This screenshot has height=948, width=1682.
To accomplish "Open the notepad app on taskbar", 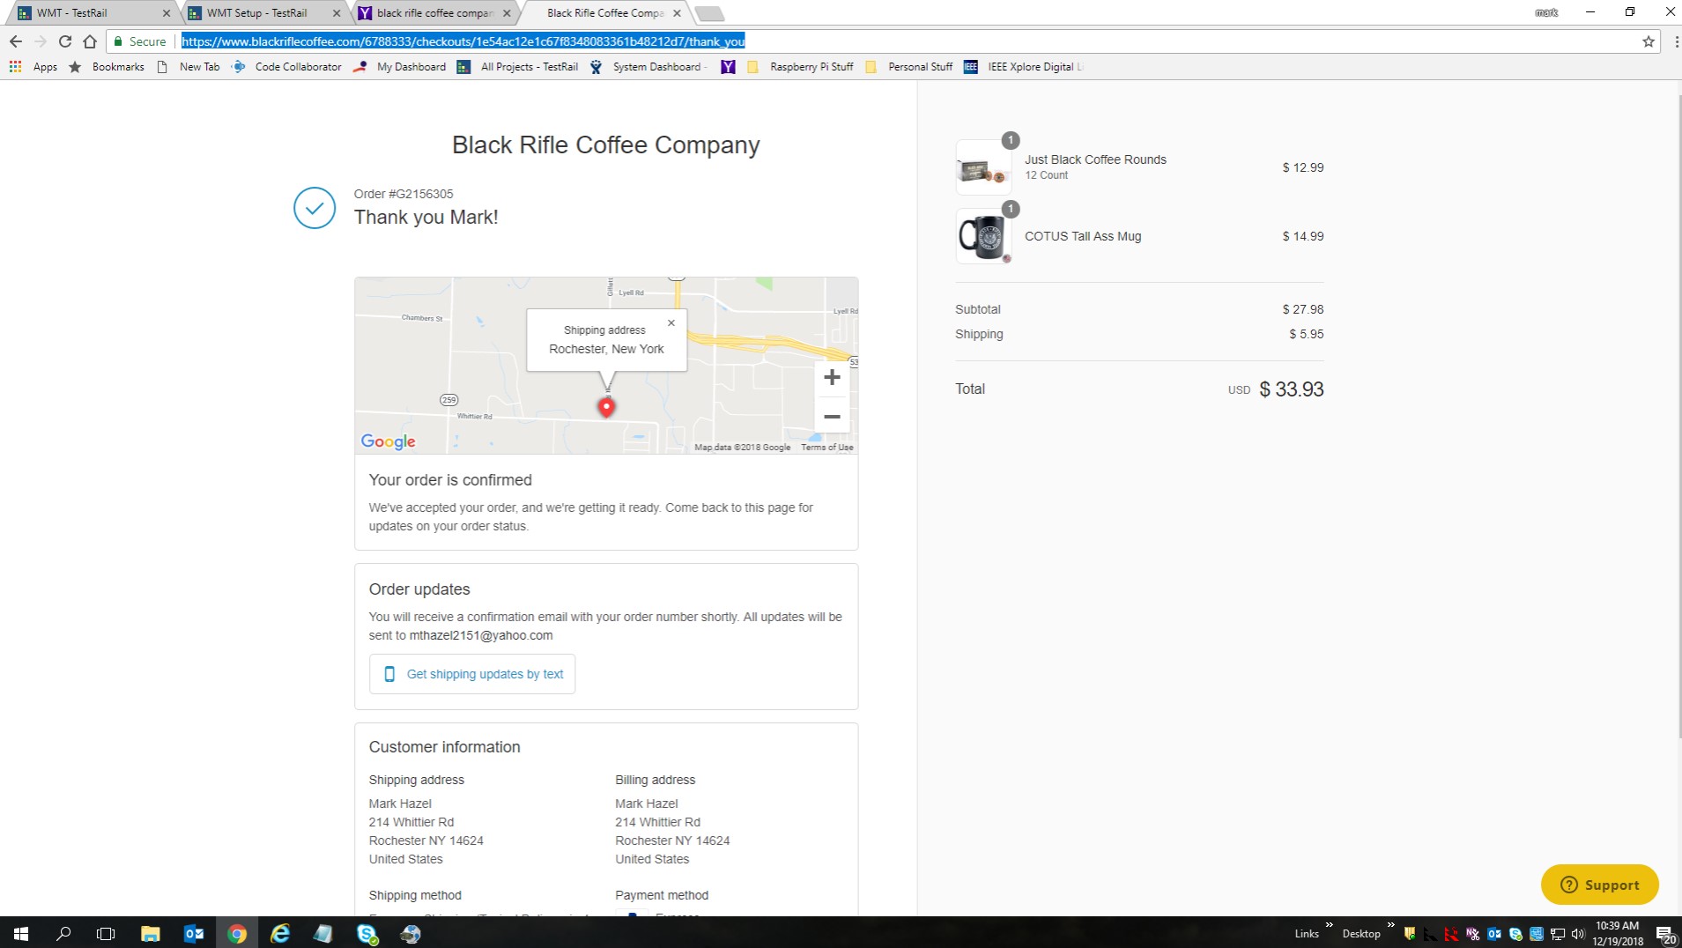I will click(x=323, y=933).
